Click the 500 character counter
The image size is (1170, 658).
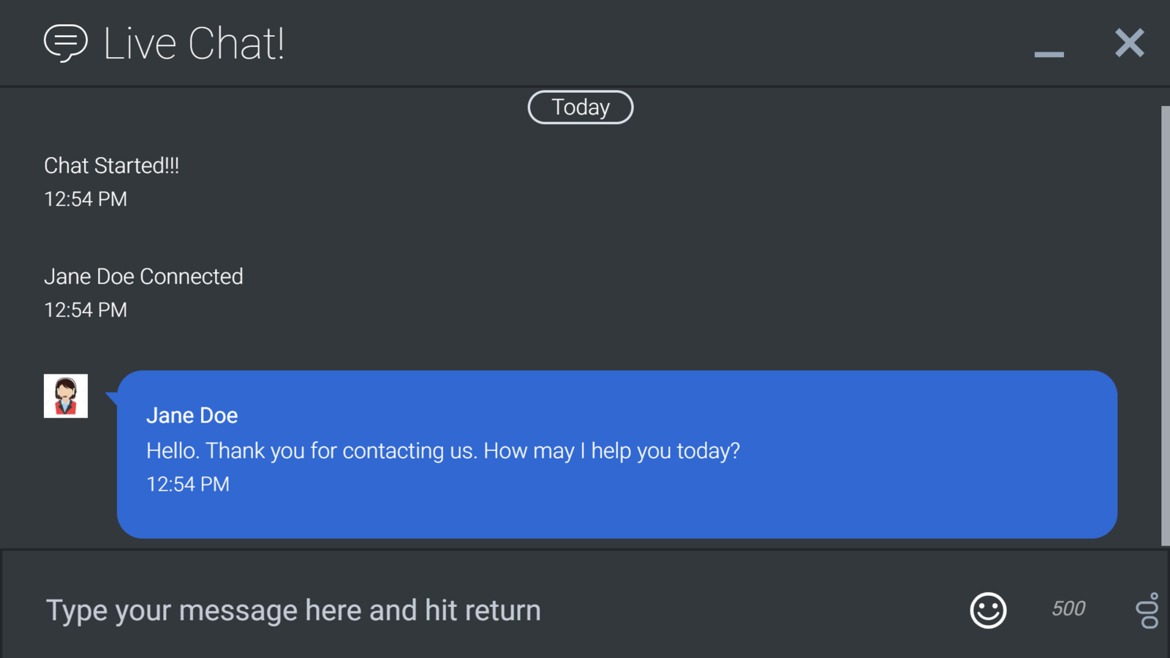(1068, 608)
